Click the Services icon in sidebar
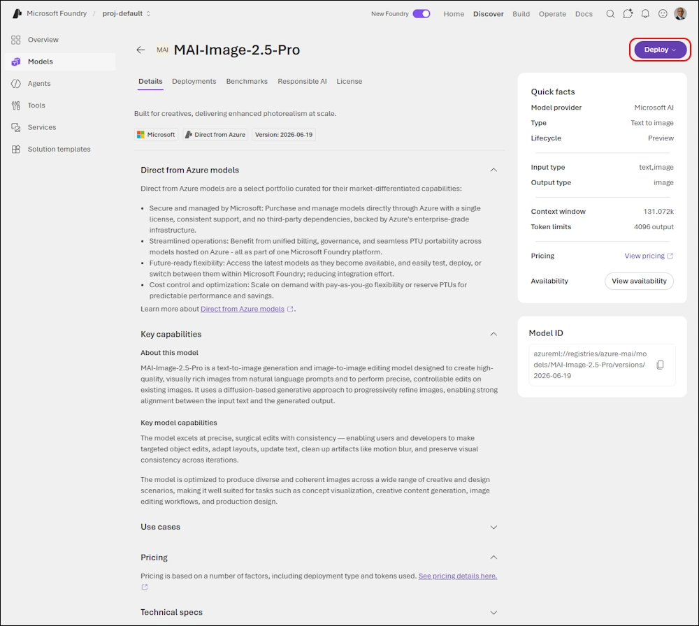Image resolution: width=699 pixels, height=626 pixels. pos(16,127)
